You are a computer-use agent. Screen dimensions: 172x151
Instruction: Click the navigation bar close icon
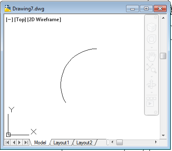pyautogui.click(x=156, y=17)
